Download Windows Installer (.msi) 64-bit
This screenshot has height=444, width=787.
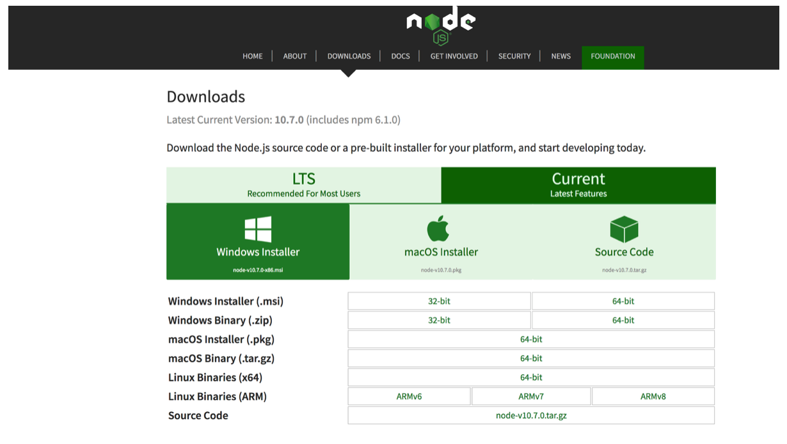click(x=623, y=301)
